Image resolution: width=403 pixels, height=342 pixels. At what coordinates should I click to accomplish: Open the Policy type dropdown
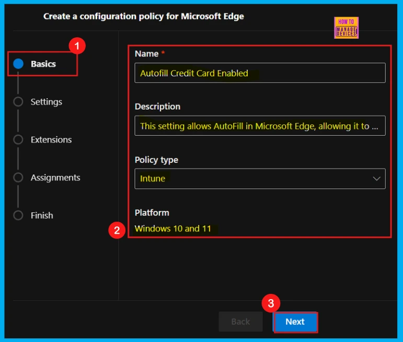point(260,179)
